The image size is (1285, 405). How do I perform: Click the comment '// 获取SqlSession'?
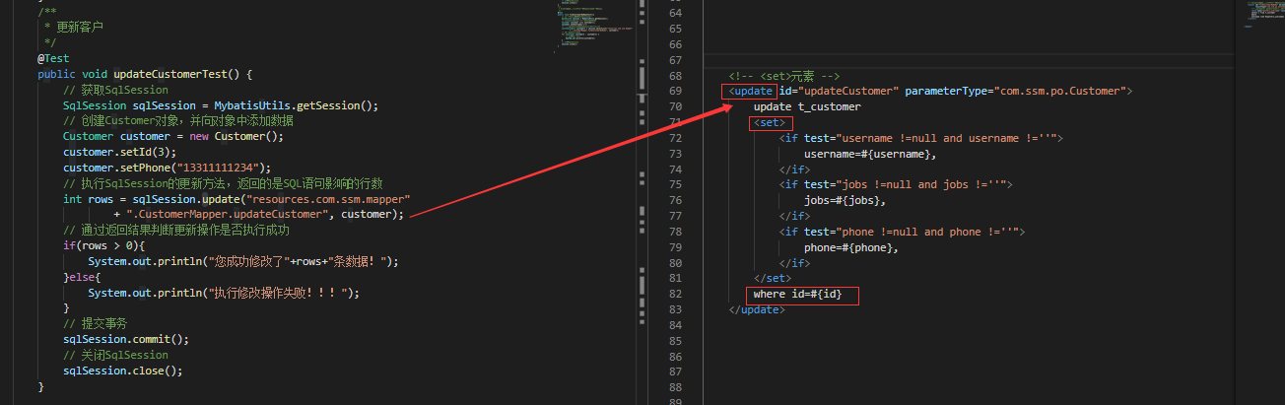(115, 90)
